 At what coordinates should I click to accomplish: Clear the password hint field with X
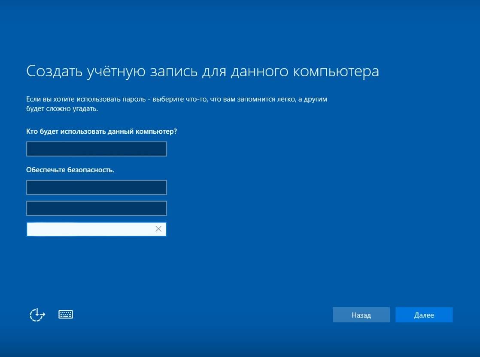click(158, 229)
